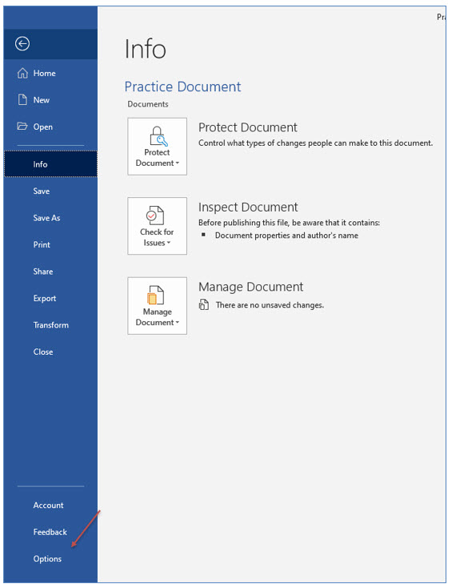The width and height of the screenshot is (456, 588).
Task: Click the Documents path link
Action: click(x=148, y=104)
